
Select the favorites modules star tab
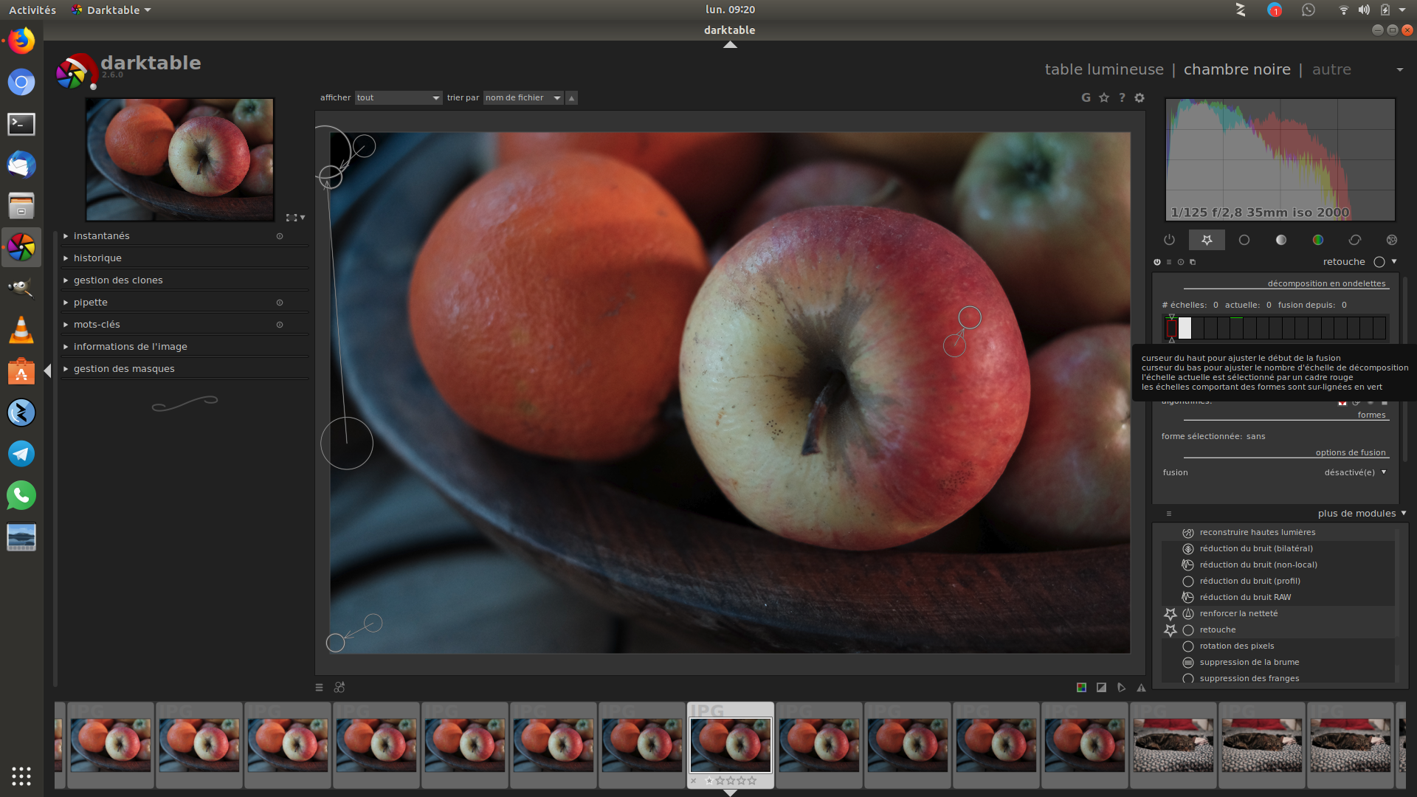coord(1207,240)
